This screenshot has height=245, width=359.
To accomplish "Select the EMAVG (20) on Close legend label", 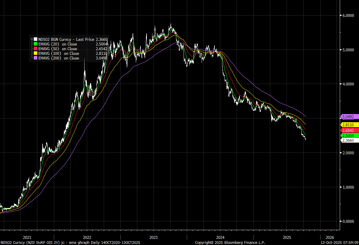I will (x=58, y=44).
